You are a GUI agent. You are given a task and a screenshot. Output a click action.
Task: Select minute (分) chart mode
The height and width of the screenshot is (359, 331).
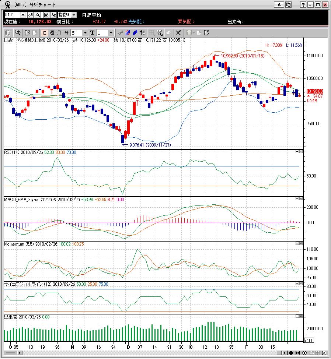pos(66,33)
